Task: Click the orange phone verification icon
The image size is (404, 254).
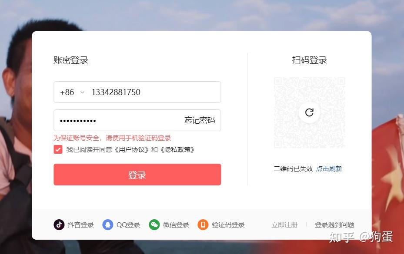Action: coord(203,224)
